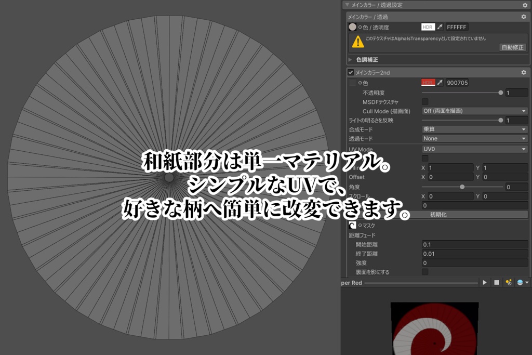Toggle preview lighting icon
The image size is (532, 355).
click(508, 282)
